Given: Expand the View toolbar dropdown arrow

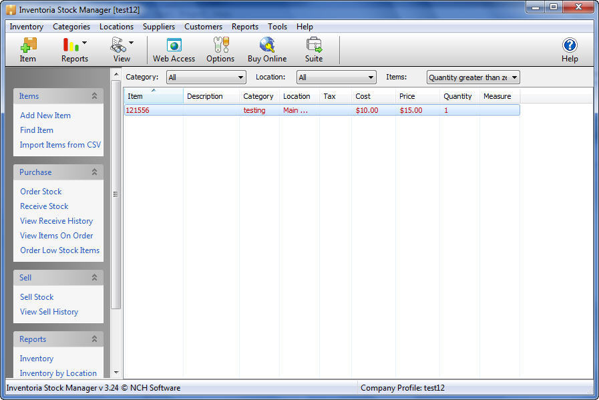Looking at the screenshot, I should click(131, 43).
